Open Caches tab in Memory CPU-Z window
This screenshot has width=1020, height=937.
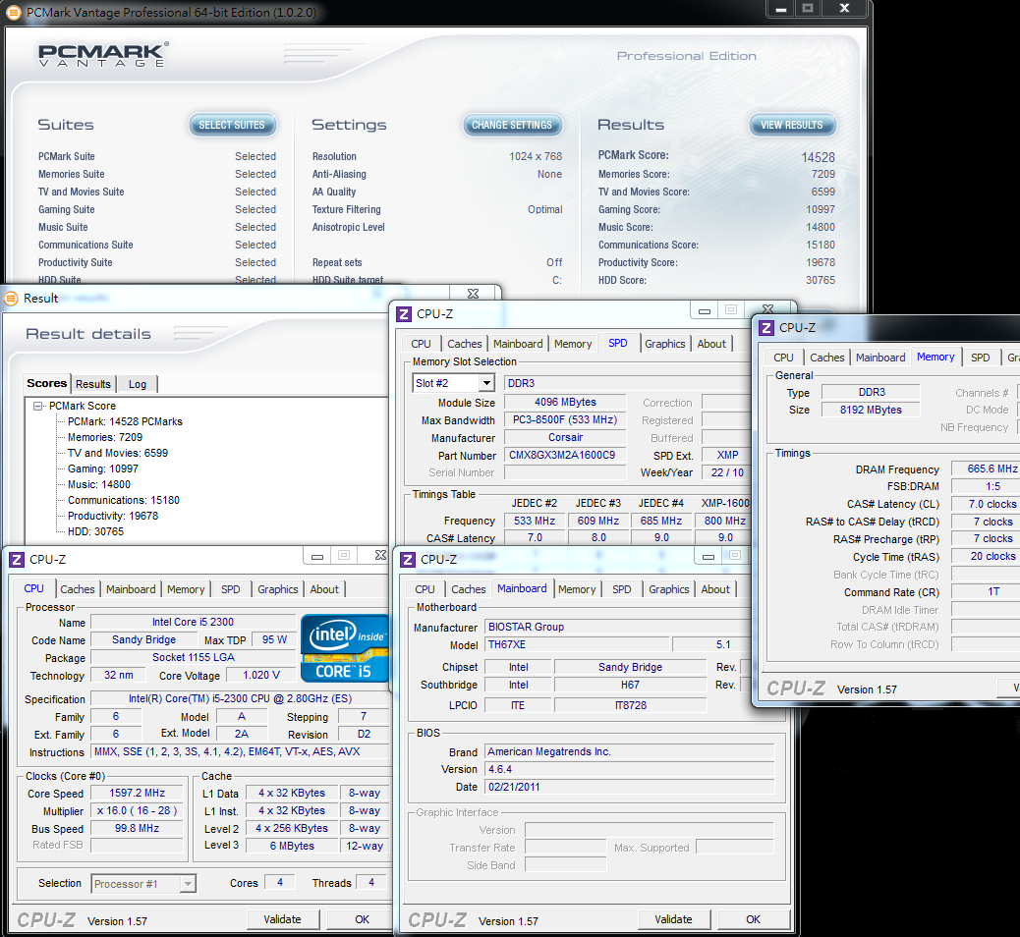826,358
